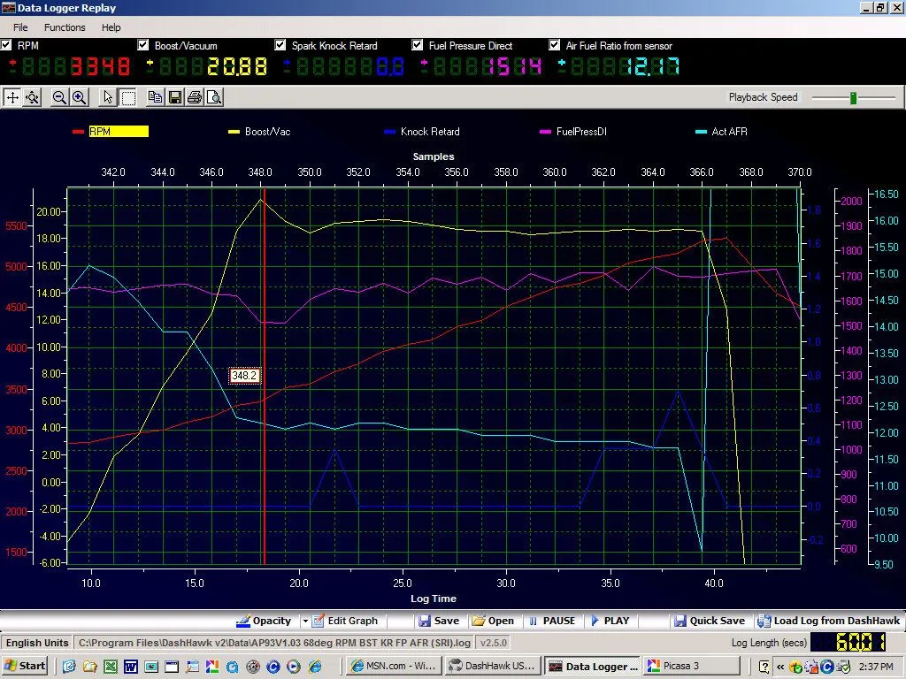Open print preview from toolbar
This screenshot has width=906, height=679.
pyautogui.click(x=213, y=97)
